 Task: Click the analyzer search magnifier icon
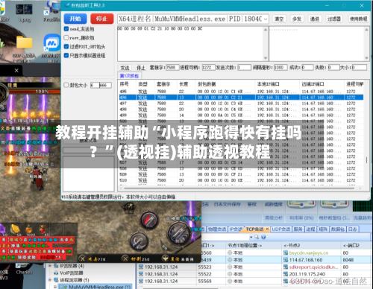pos(257,237)
